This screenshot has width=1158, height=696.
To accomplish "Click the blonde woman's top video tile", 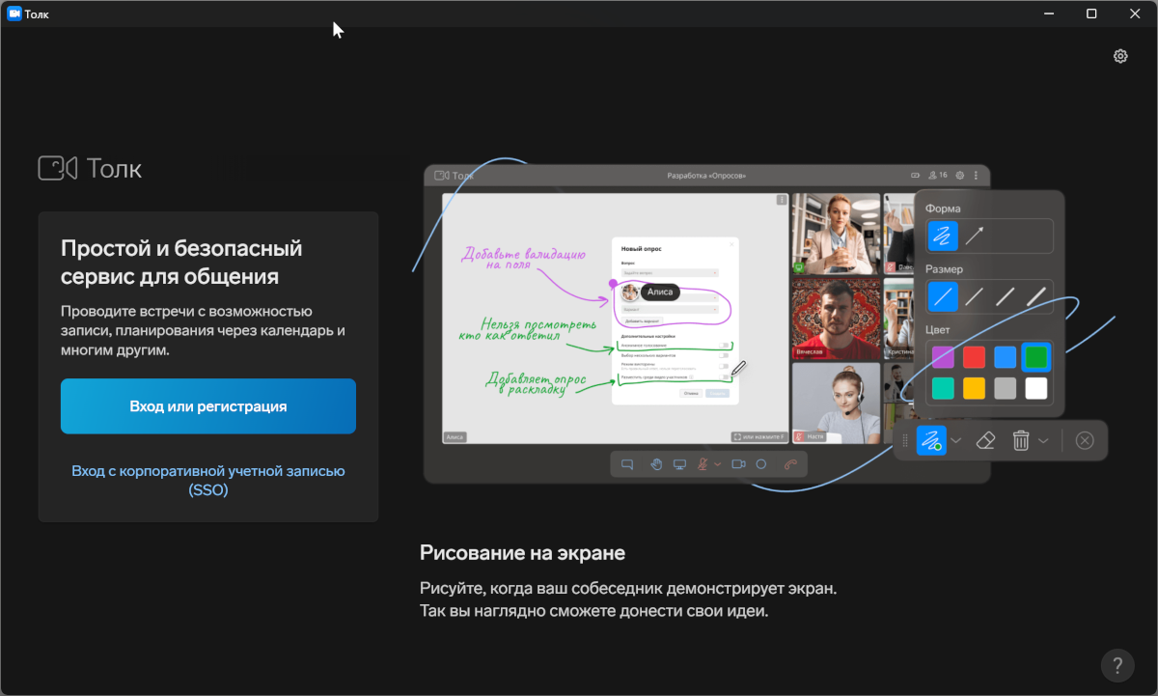I will click(836, 234).
